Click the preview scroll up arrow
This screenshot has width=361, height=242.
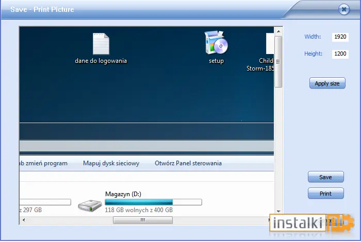278,31
